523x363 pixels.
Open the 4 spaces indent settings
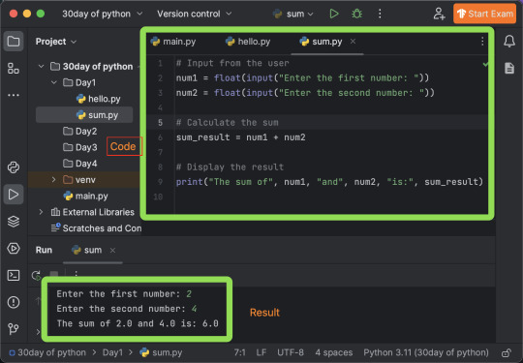pyautogui.click(x=334, y=352)
